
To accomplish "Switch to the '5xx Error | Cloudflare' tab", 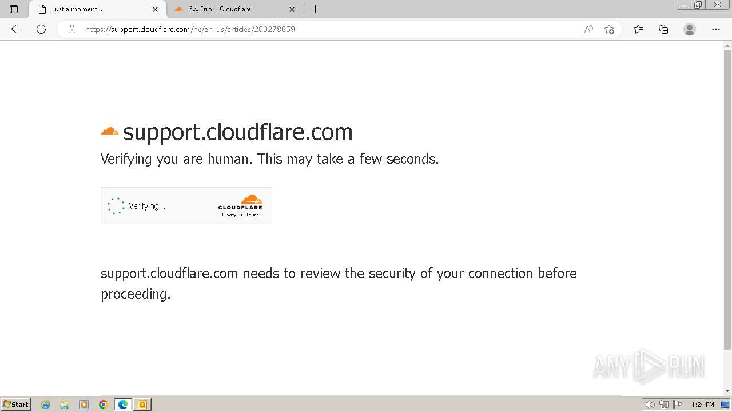I will tap(234, 9).
